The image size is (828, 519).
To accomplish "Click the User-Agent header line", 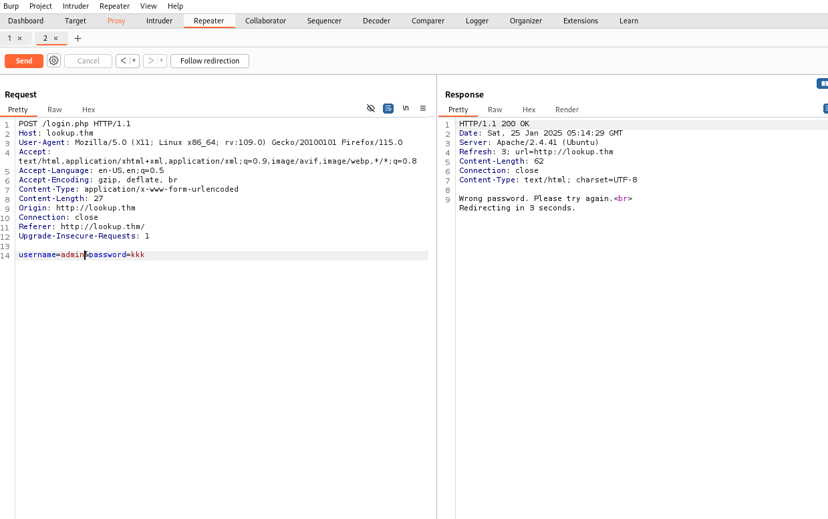I will (211, 143).
